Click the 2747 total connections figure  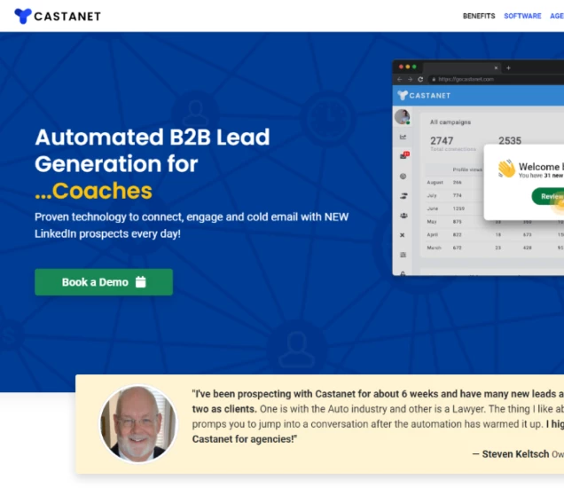point(442,141)
